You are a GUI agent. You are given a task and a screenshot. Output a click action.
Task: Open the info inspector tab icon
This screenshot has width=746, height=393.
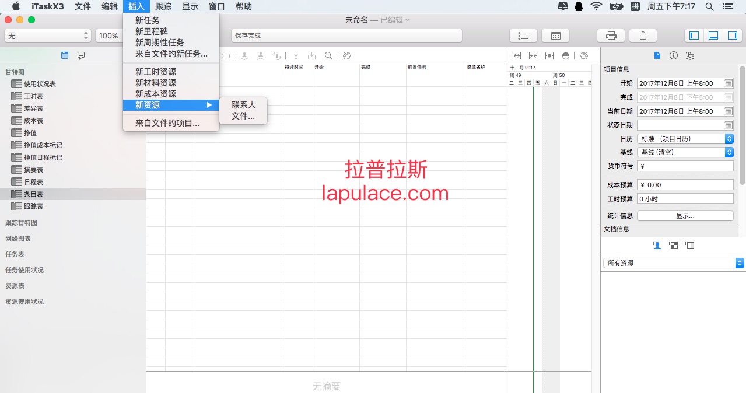coord(674,55)
